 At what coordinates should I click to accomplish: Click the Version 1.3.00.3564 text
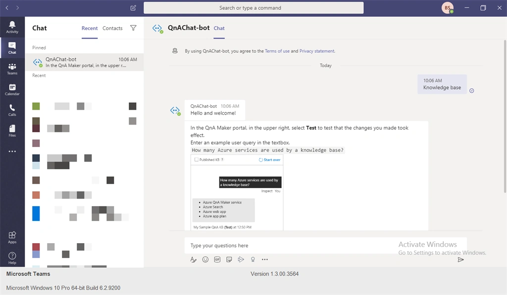point(274,274)
